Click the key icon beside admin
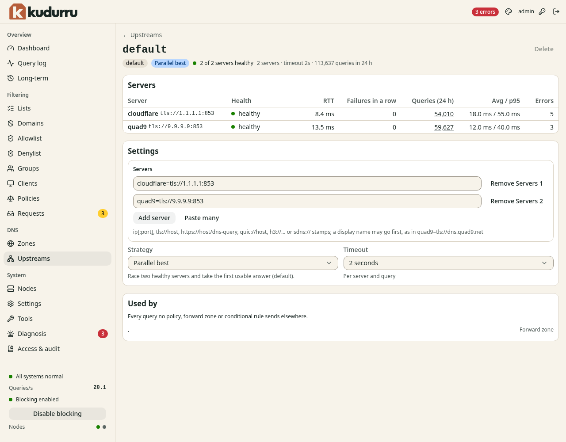566x442 pixels. pos(542,11)
